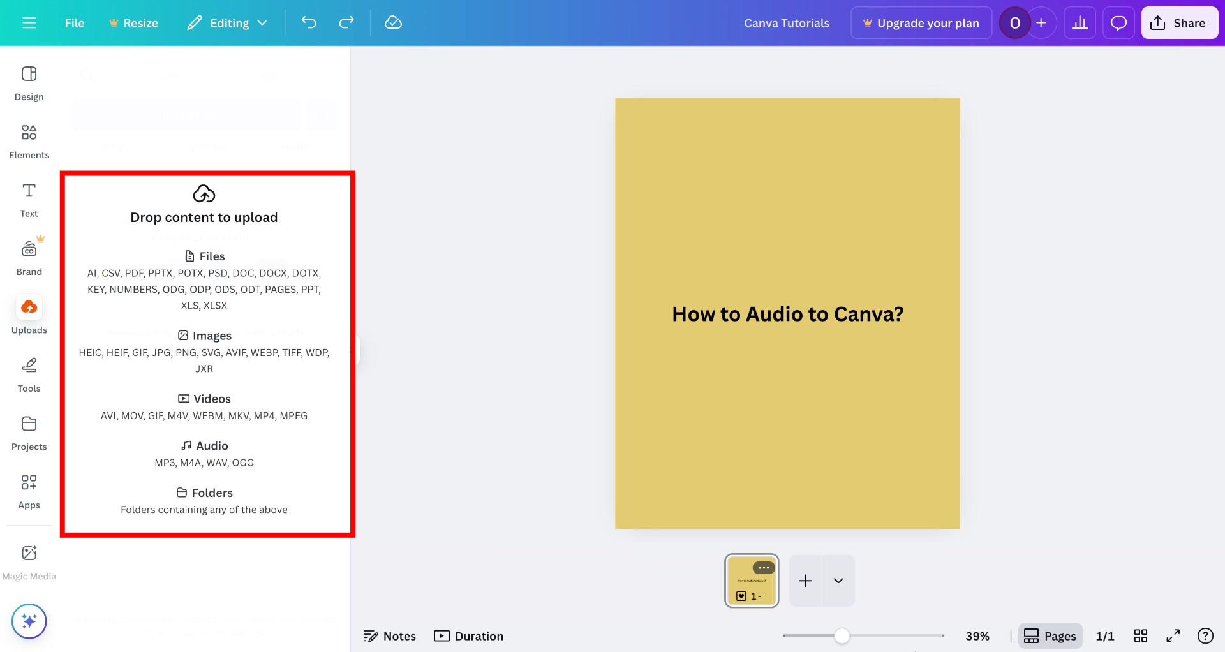Open the Projects panel
1225x652 pixels.
tap(29, 431)
